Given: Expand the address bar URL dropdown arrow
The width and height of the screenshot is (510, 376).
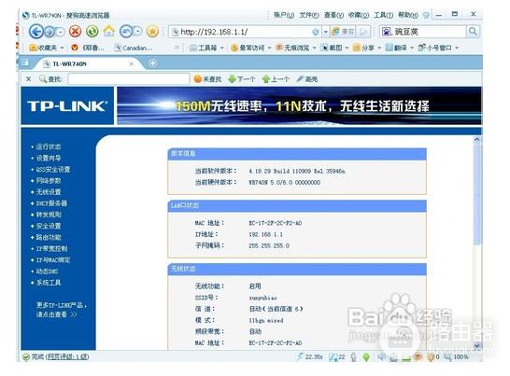Looking at the screenshot, I should [325, 32].
